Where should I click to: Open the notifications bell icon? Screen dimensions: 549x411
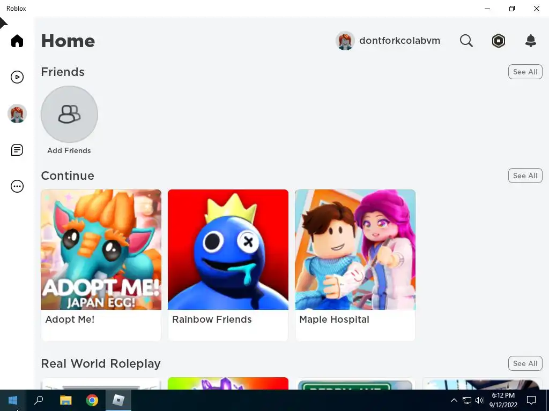[x=530, y=41]
